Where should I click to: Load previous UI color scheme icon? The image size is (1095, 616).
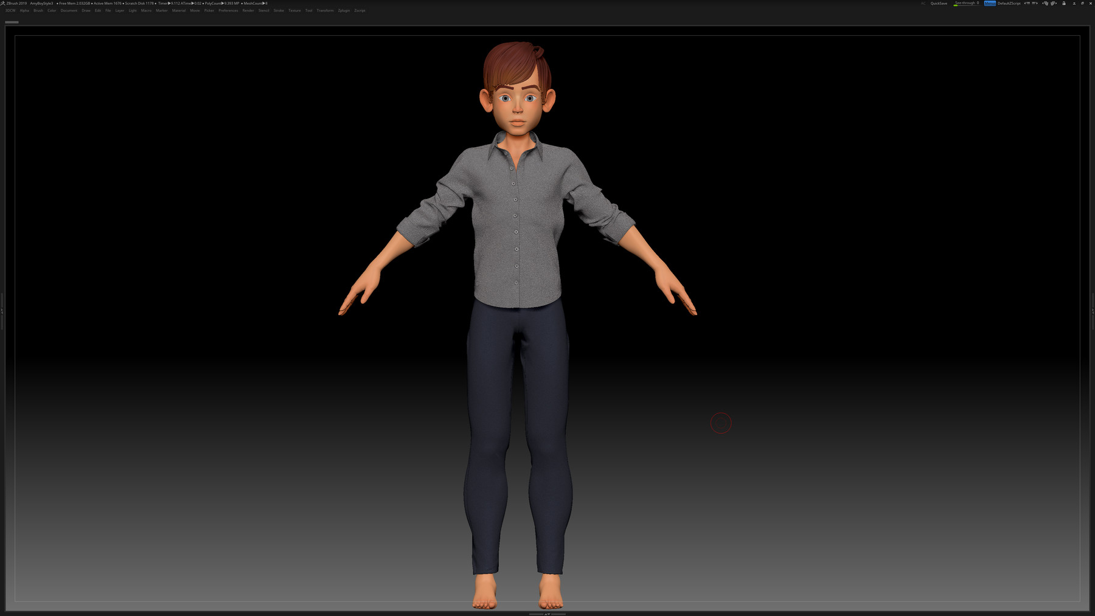[1045, 3]
